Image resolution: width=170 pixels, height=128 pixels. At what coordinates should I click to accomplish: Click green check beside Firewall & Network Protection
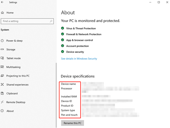pyautogui.click(x=63, y=34)
